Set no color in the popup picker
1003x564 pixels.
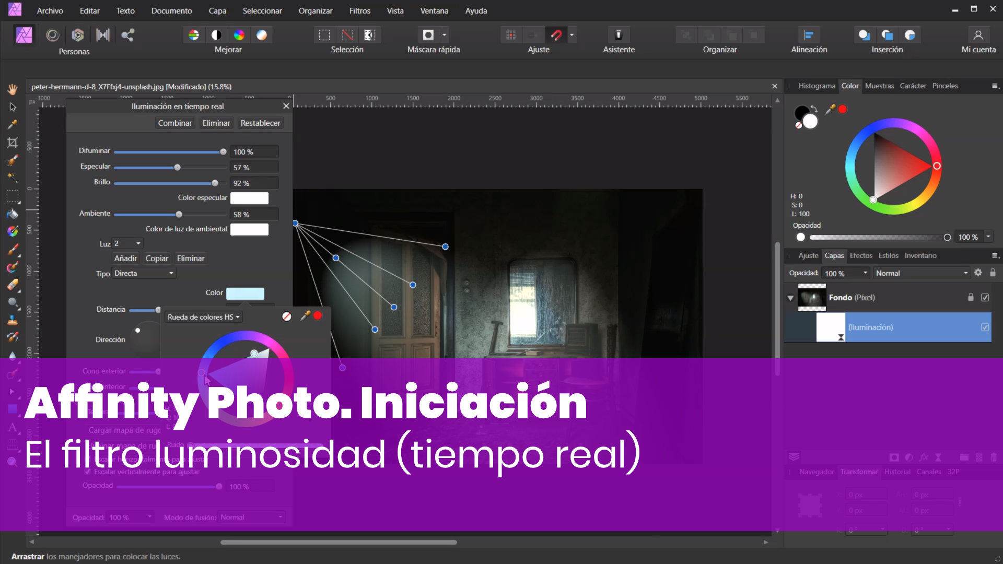coord(287,316)
